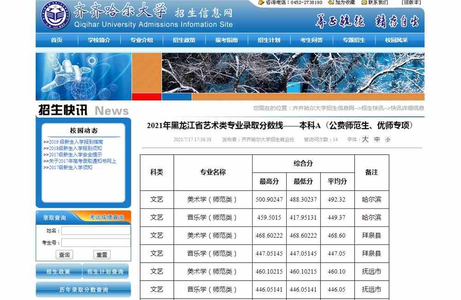The height and width of the screenshot is (300, 461).
Task: Click the snowy trees banner image
Action: click(293, 73)
